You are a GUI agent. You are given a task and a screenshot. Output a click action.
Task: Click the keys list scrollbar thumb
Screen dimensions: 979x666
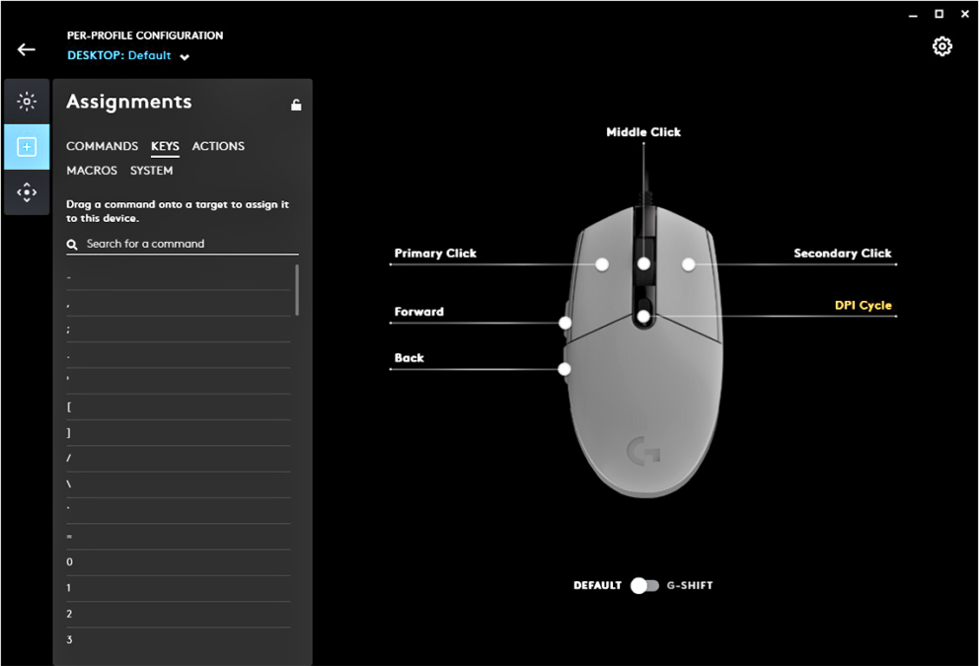pyautogui.click(x=297, y=290)
